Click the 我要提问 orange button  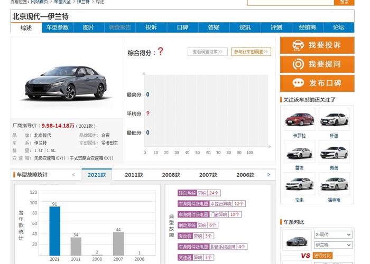317,64
